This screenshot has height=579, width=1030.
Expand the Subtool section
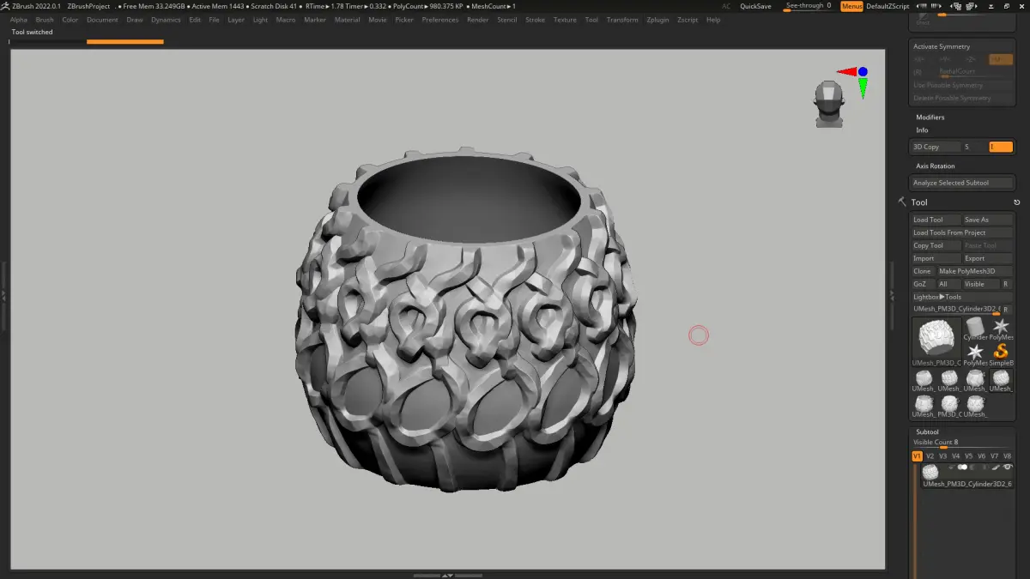click(x=927, y=431)
